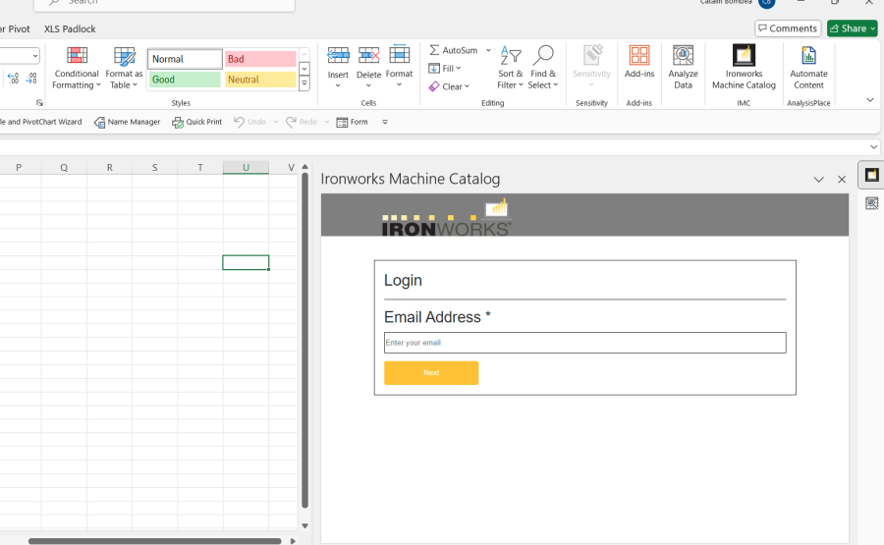The image size is (884, 545).
Task: Open Name Manager from quick toolbar
Action: point(127,122)
